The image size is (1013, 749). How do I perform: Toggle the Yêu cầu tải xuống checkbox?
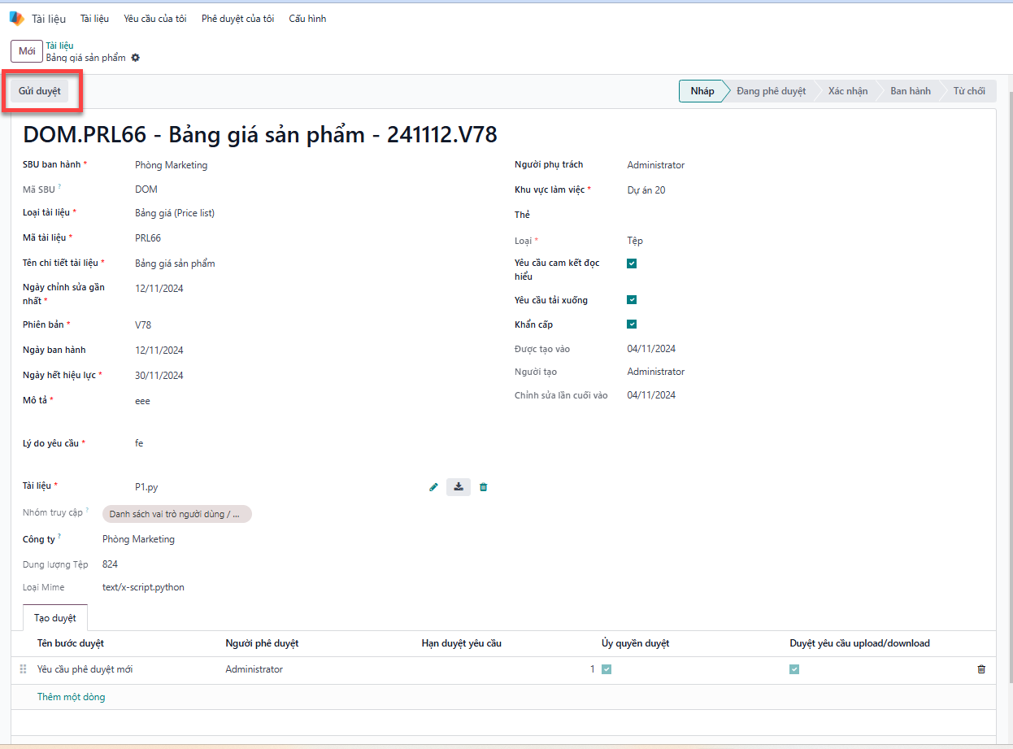point(632,300)
